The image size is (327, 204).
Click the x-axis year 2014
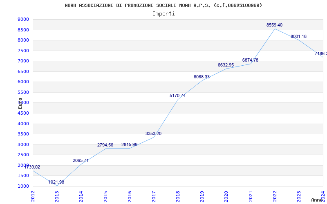[x=81, y=196]
